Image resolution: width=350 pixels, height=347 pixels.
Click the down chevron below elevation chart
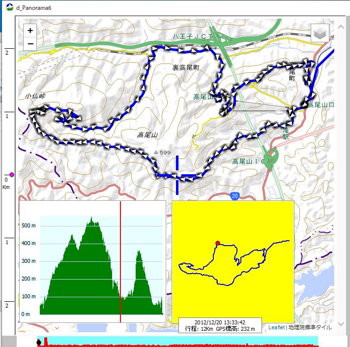click(x=57, y=327)
